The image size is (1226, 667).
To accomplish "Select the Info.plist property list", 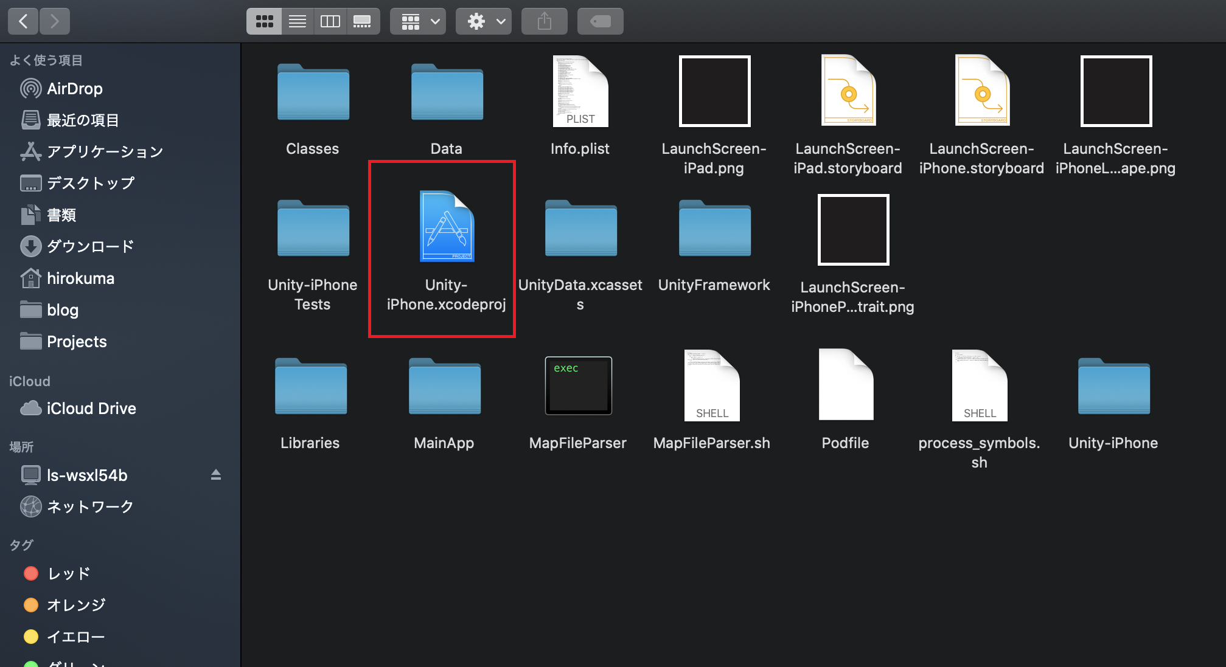I will click(x=580, y=91).
